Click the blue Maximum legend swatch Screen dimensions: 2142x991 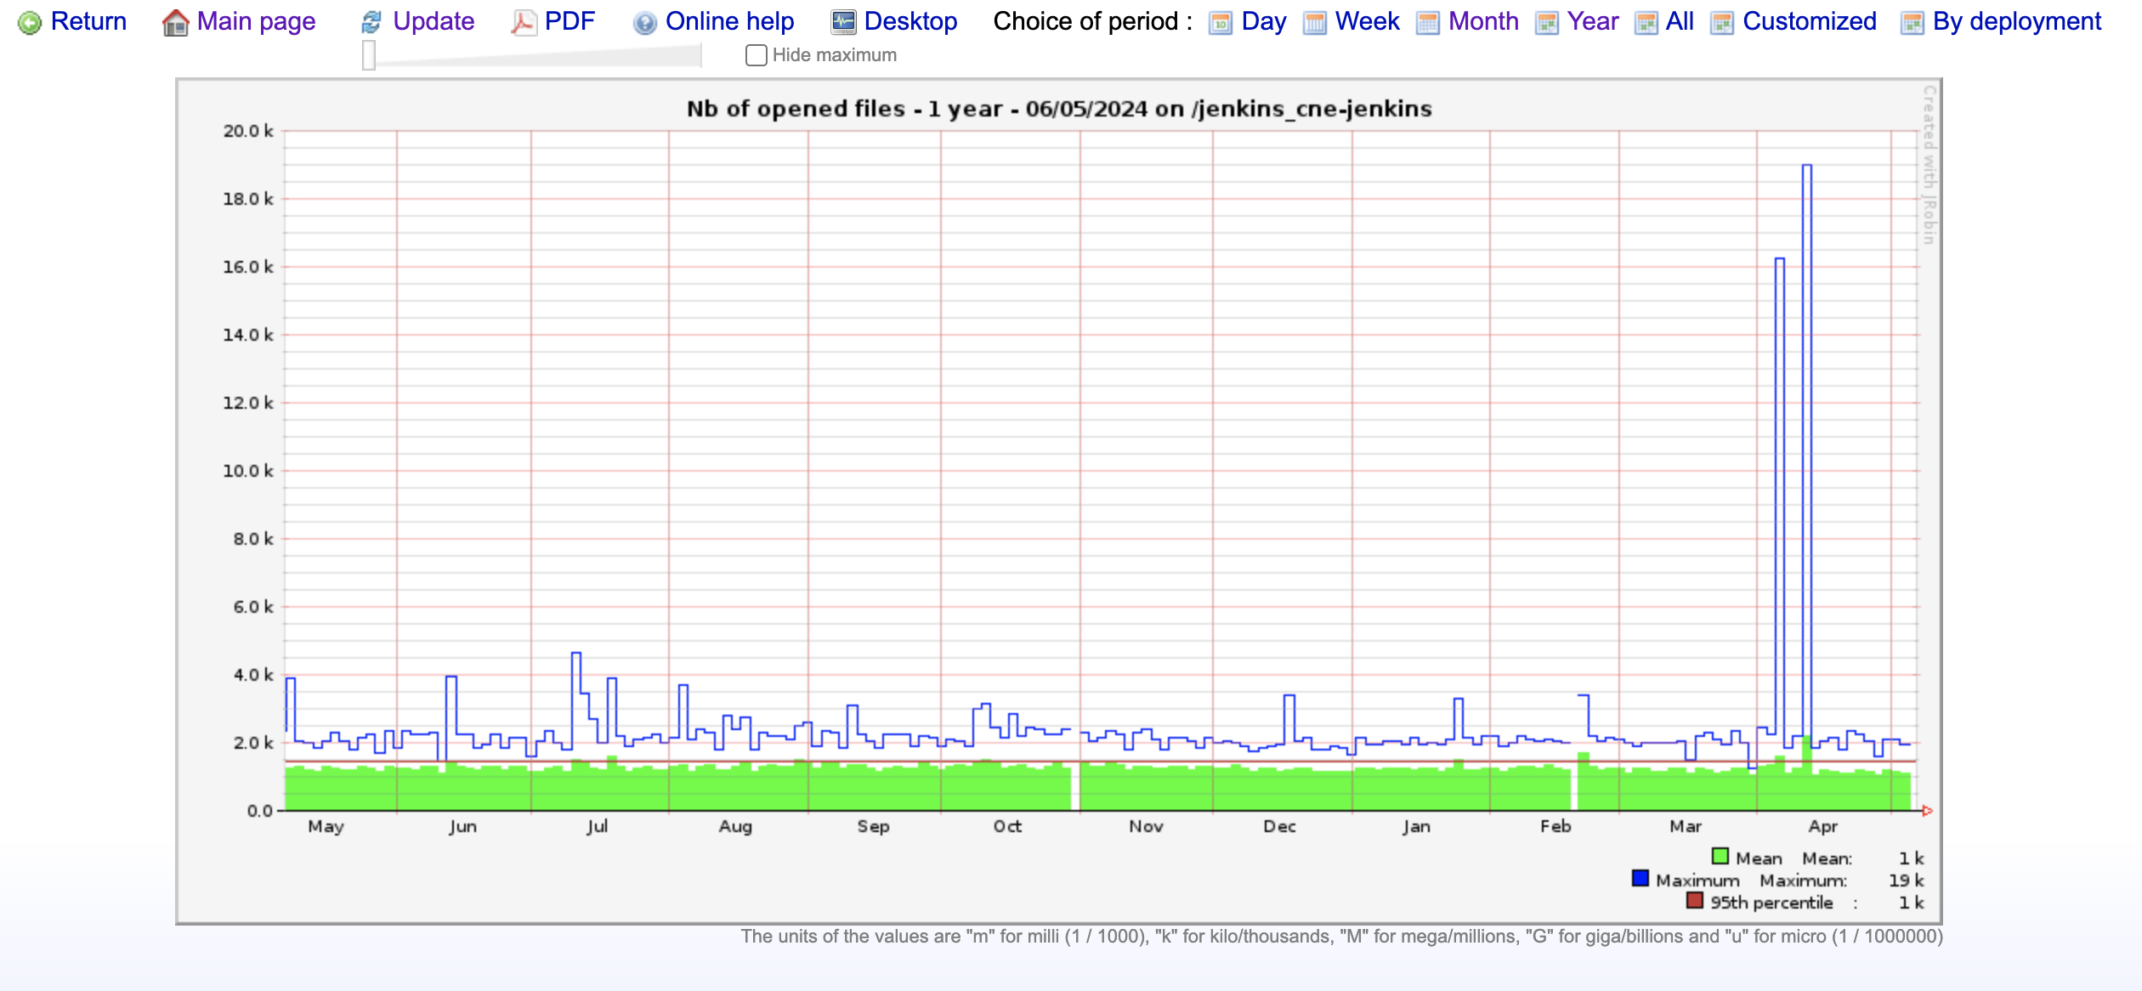pos(1640,878)
